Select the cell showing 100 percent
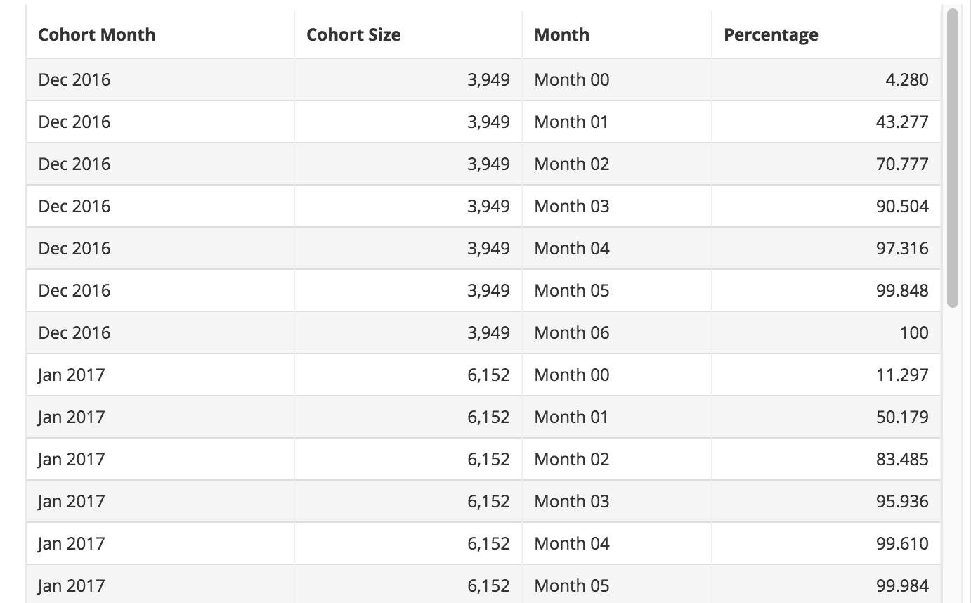971x603 pixels. click(914, 333)
